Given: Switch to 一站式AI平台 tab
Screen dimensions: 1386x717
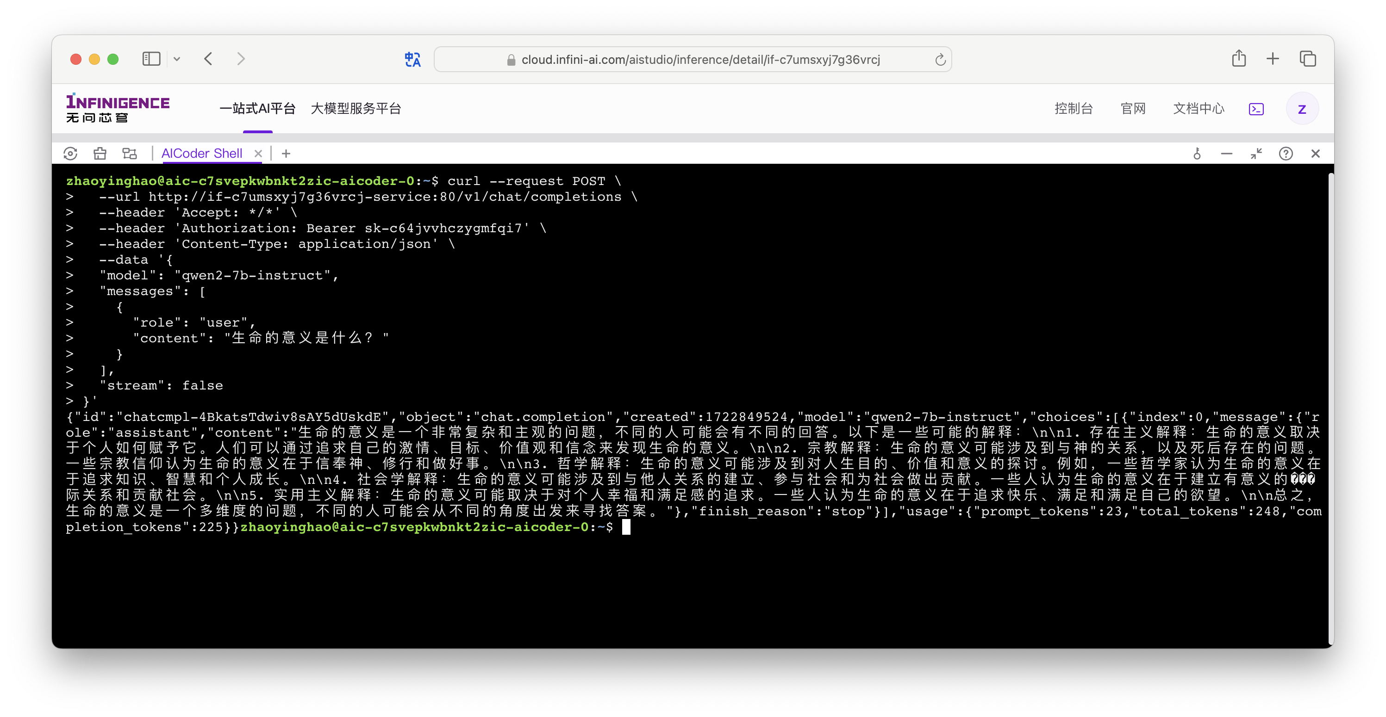Looking at the screenshot, I should point(258,109).
